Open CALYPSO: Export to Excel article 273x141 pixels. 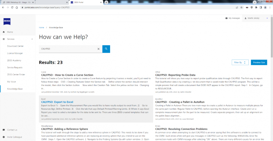57,102
